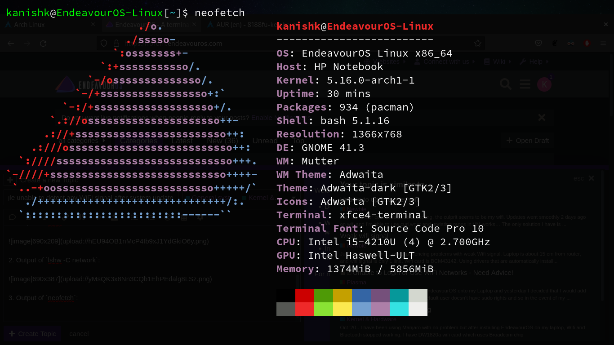Viewport: 614px width, 345px height.
Task: Click the 'Shell: bash 5.1.16' line
Action: pos(333,120)
